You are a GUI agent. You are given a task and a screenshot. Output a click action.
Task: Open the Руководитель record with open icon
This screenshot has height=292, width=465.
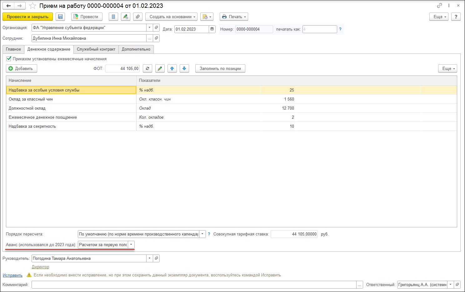coord(157,258)
